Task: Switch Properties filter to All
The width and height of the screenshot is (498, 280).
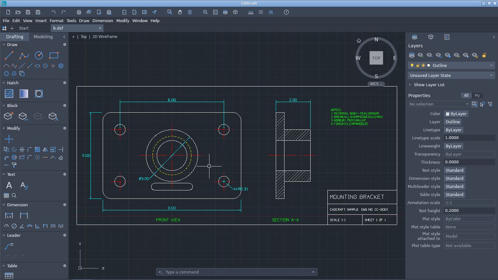Action: [466, 95]
